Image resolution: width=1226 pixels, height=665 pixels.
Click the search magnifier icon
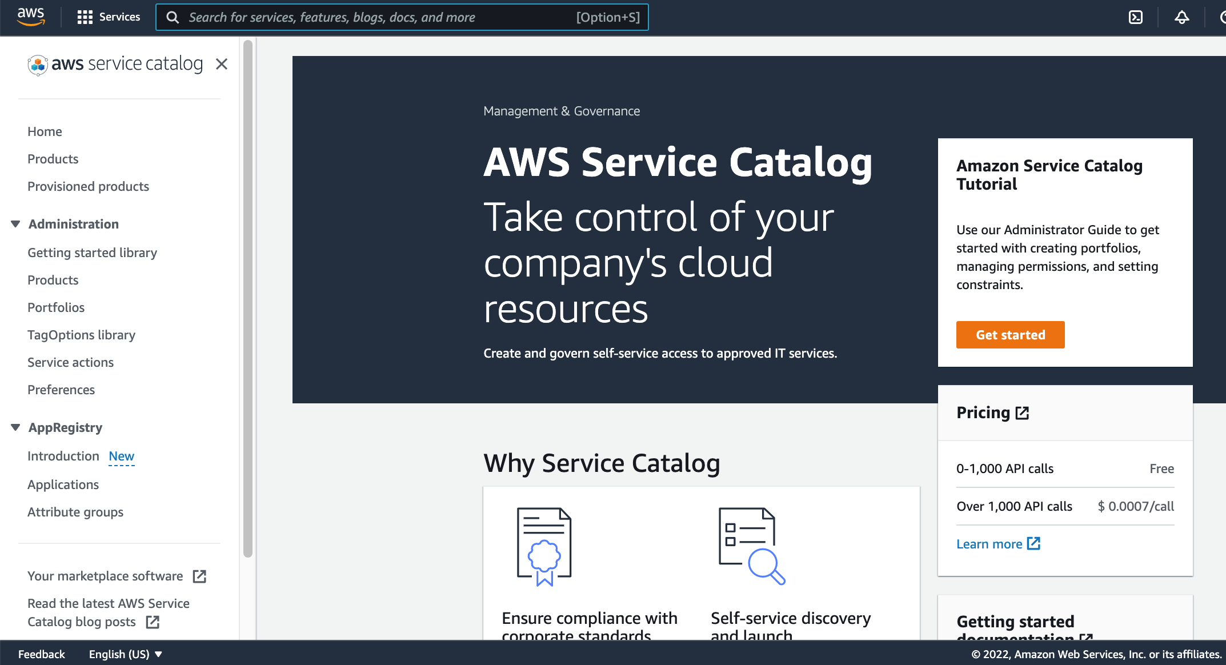tap(173, 17)
